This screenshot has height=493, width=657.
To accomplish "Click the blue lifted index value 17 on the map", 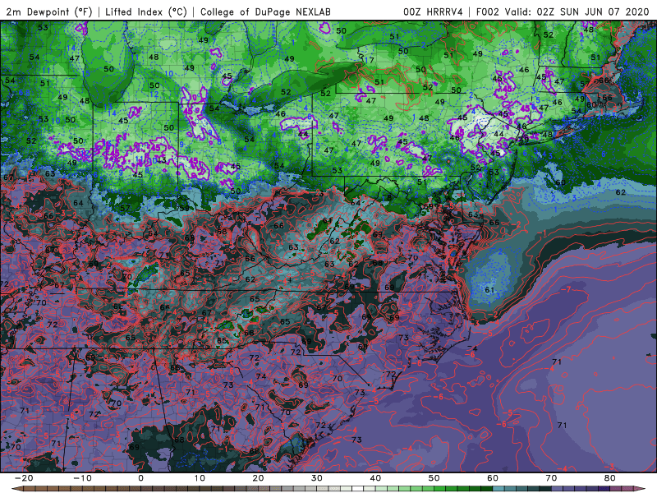I will click(x=369, y=60).
